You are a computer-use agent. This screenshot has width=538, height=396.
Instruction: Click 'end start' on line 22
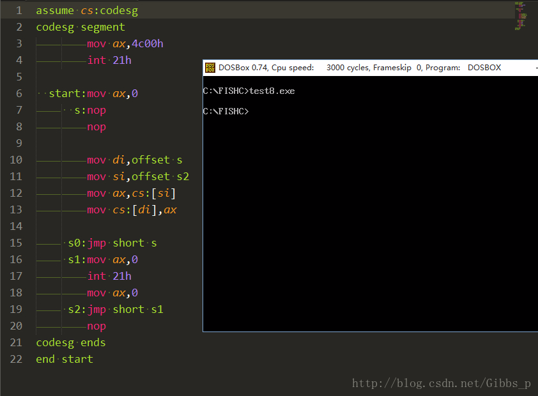[65, 360]
